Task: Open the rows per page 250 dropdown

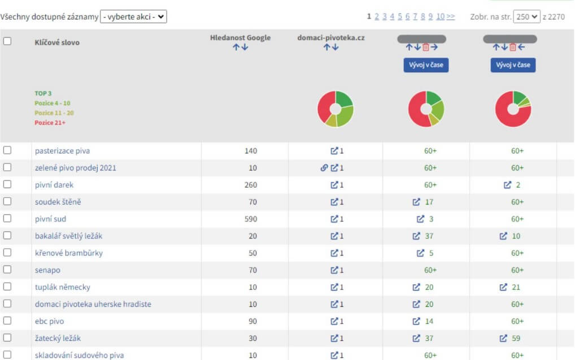Action: pyautogui.click(x=526, y=16)
